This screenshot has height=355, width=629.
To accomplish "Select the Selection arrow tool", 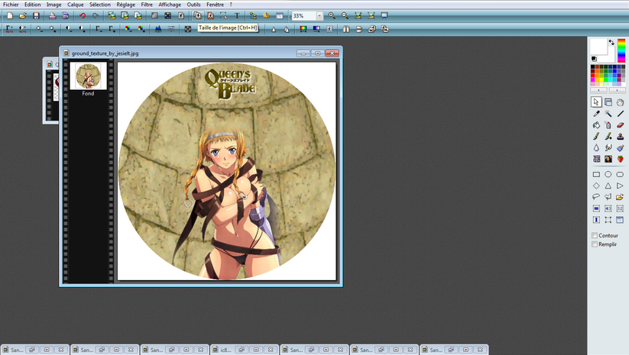I will (x=596, y=102).
